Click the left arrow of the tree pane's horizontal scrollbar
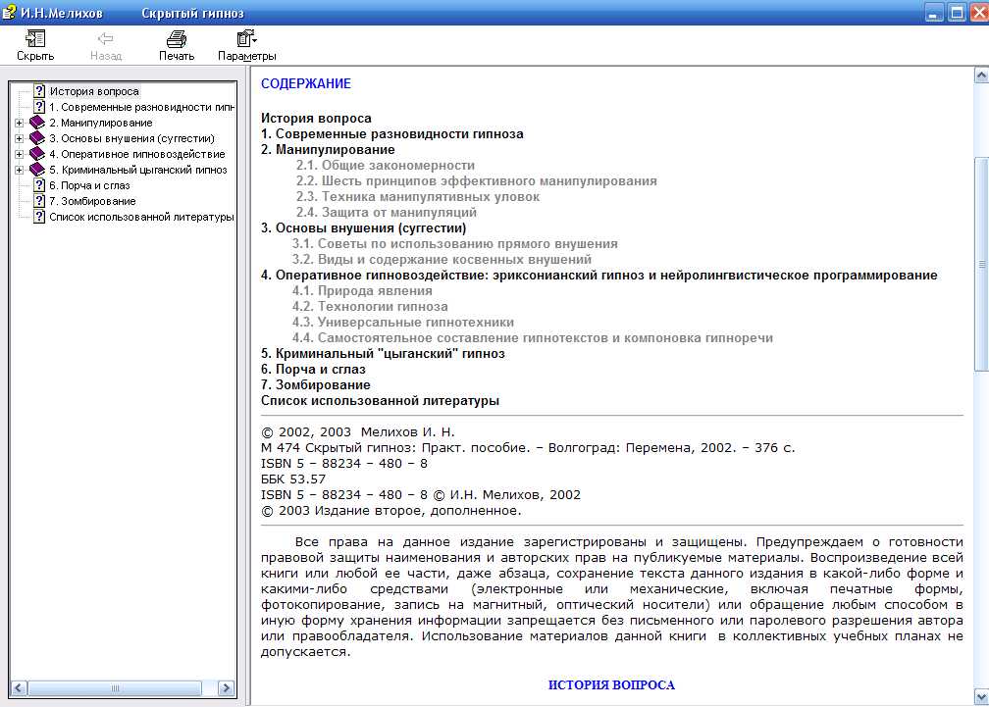989x707 pixels. point(19,688)
